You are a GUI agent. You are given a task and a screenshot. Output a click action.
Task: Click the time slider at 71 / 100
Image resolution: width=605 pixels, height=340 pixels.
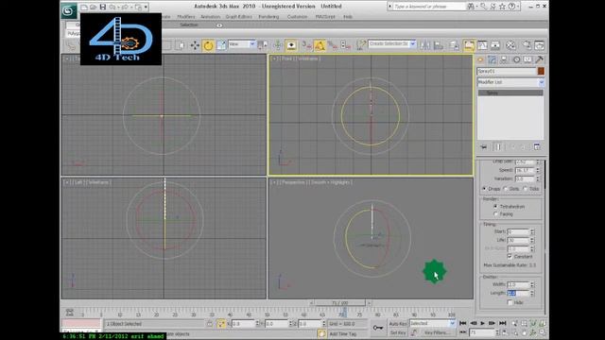[339, 303]
